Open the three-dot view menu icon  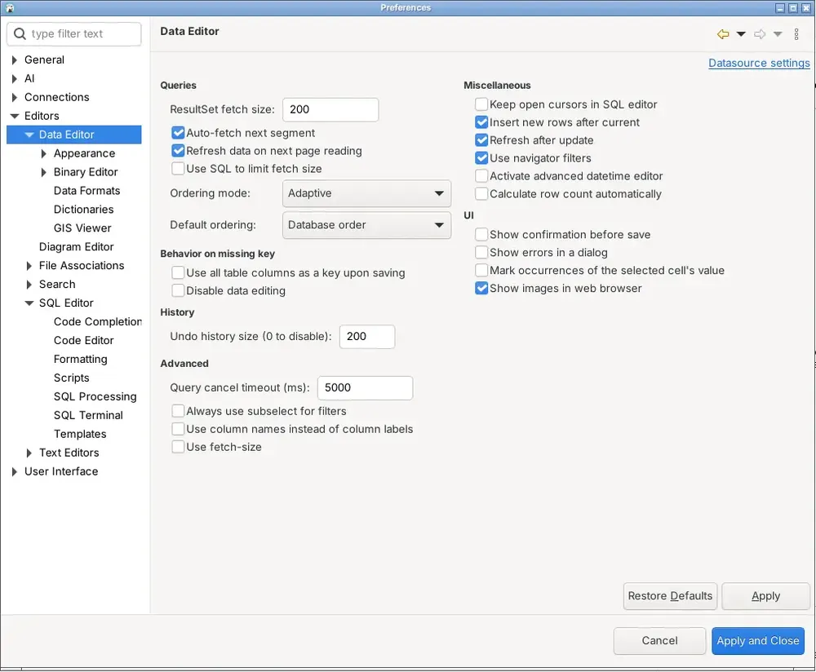[x=796, y=34]
